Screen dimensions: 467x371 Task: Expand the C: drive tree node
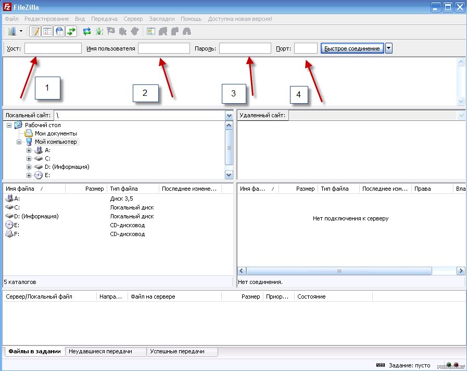tap(29, 158)
